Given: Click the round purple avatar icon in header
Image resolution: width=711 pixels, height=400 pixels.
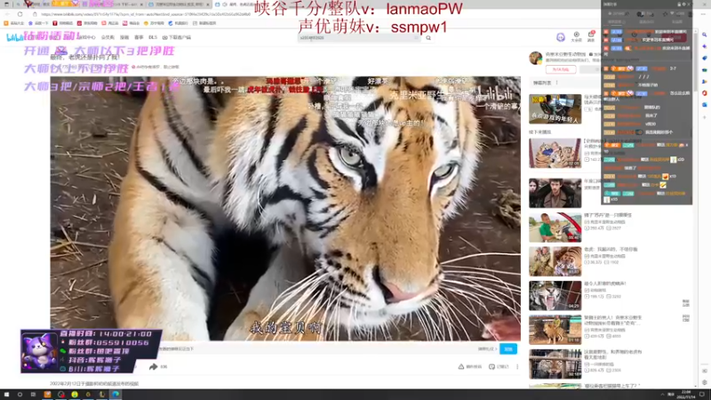Looking at the screenshot, I should 561,37.
